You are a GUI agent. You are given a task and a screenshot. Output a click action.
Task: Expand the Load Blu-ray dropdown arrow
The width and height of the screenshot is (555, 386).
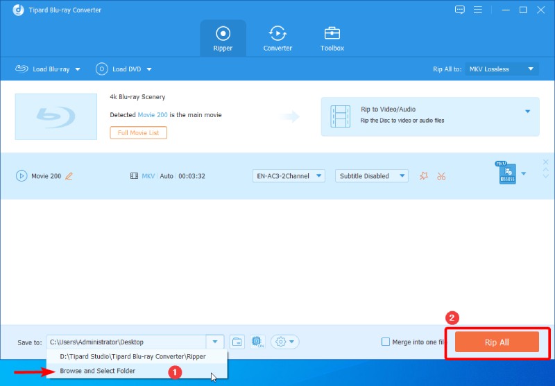(x=78, y=69)
